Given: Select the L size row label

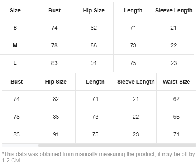Looking at the screenshot, I should tap(15, 63).
